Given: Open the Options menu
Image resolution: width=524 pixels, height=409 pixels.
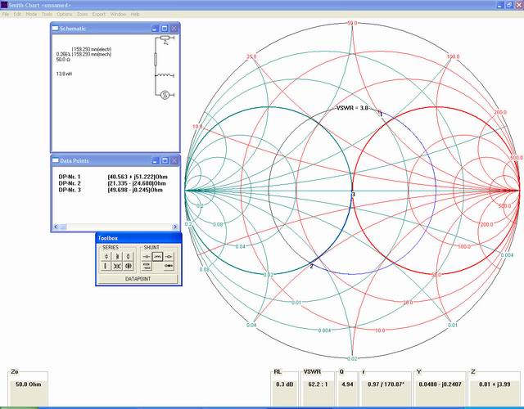Looking at the screenshot, I should [x=65, y=15].
